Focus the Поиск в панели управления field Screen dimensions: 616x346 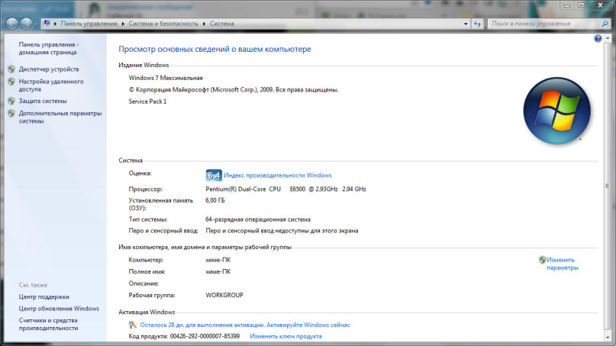point(544,24)
